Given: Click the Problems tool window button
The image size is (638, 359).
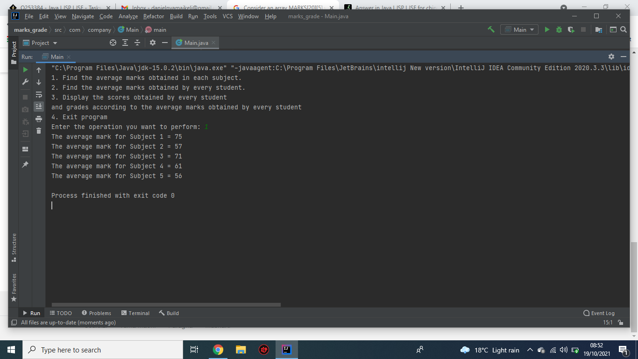Looking at the screenshot, I should click(x=96, y=313).
